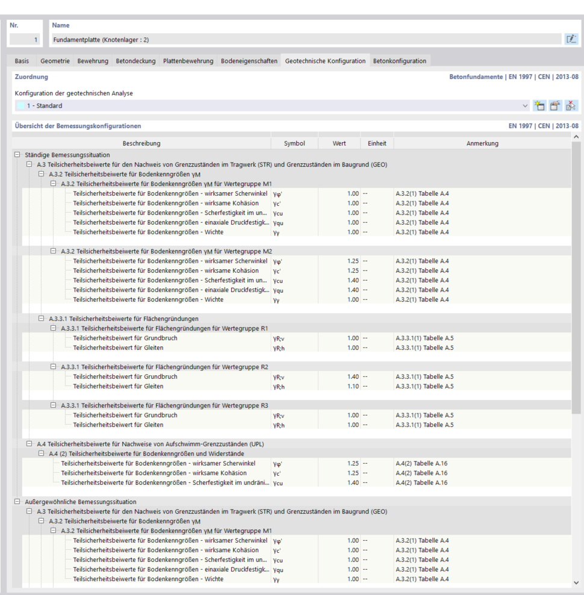
Task: Collapse the Außergewöhnliche Bemessungssituation node
Action: (x=17, y=501)
